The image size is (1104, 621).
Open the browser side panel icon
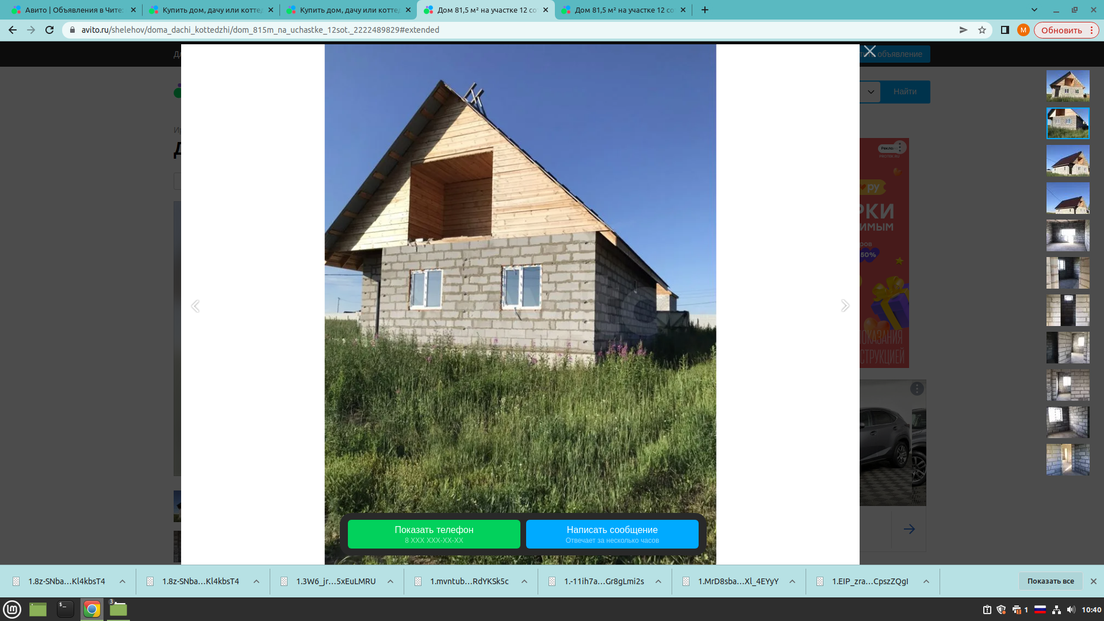pyautogui.click(x=1005, y=30)
